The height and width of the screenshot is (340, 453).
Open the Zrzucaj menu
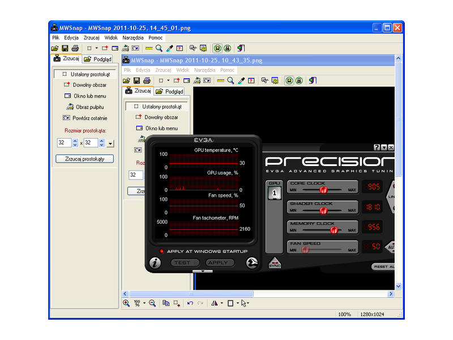click(91, 37)
